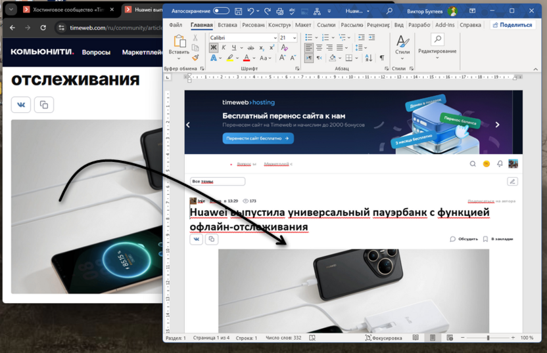Screen dimensions: 547x353
Task: Center align the paragraph
Action: click(319, 48)
